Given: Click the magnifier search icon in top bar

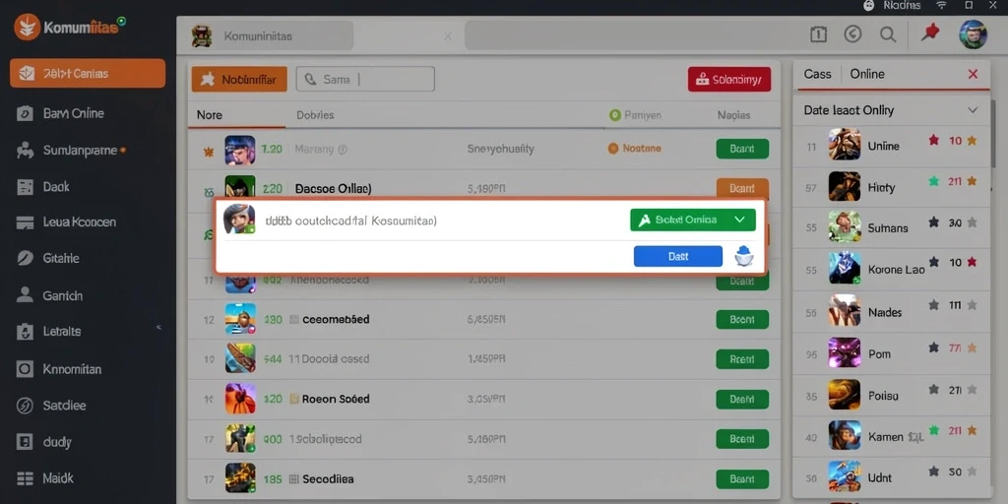Looking at the screenshot, I should (x=888, y=34).
